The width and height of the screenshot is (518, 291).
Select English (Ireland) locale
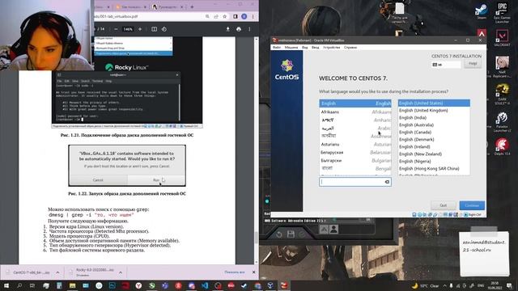(434, 147)
